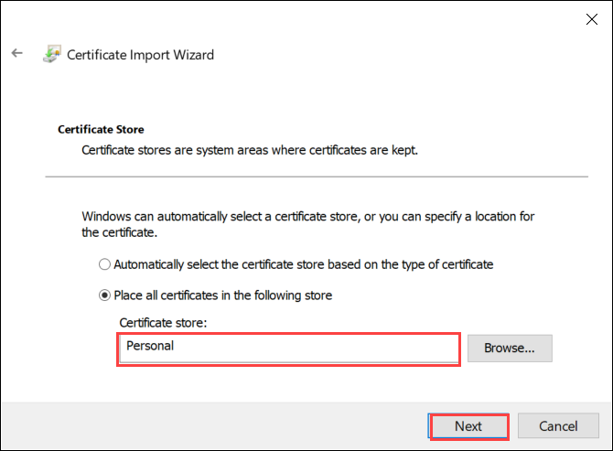
Task: Click the 'Automatically select the certificate store' label
Action: (303, 264)
